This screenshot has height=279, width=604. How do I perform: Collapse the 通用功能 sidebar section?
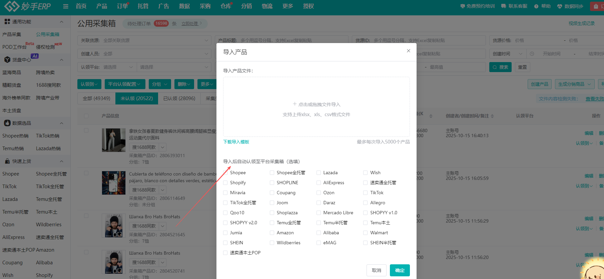pyautogui.click(x=61, y=22)
